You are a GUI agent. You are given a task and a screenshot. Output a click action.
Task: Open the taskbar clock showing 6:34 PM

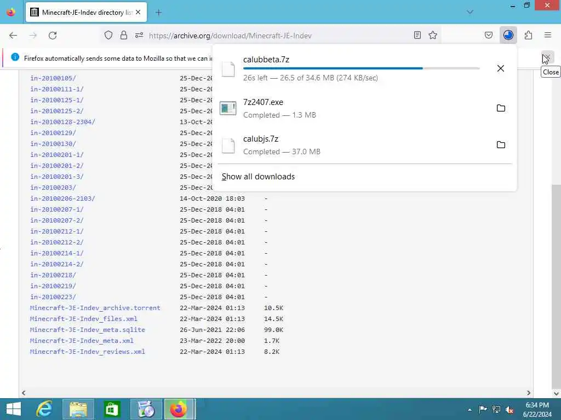(537, 409)
